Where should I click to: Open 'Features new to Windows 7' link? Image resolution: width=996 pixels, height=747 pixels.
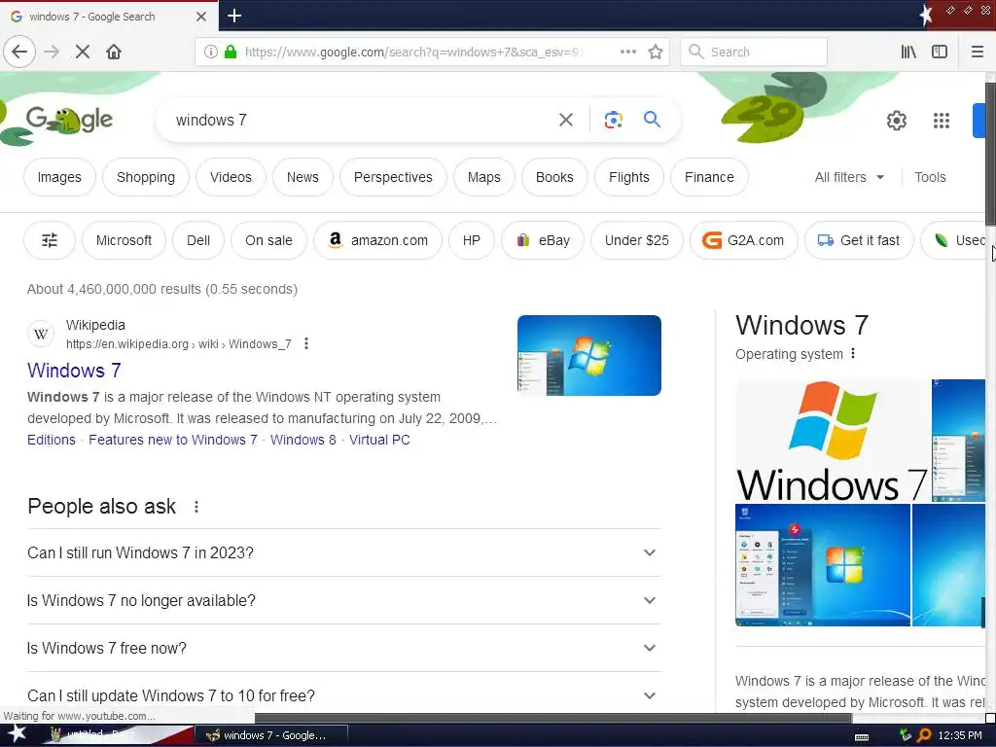(x=173, y=440)
